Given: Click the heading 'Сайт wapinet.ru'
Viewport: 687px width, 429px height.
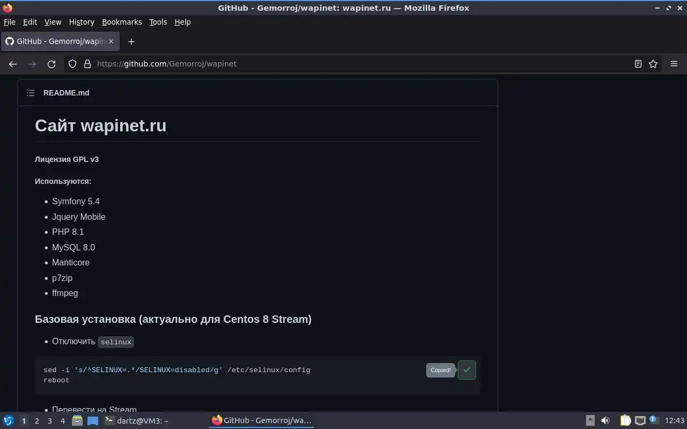Looking at the screenshot, I should (101, 125).
